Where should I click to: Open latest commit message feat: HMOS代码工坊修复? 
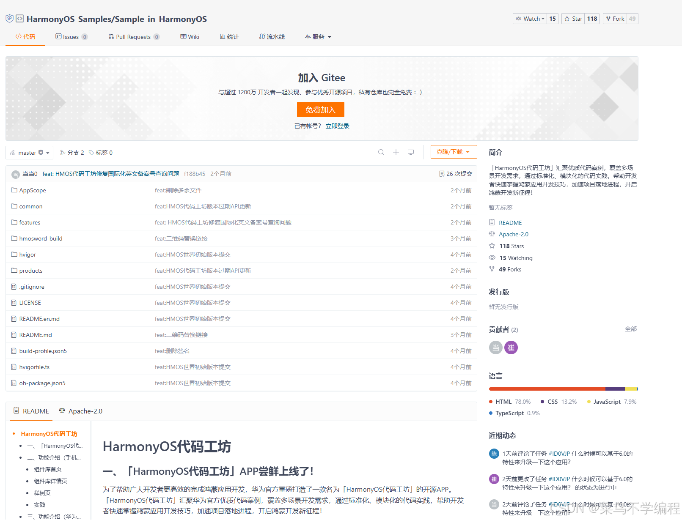pyautogui.click(x=111, y=174)
